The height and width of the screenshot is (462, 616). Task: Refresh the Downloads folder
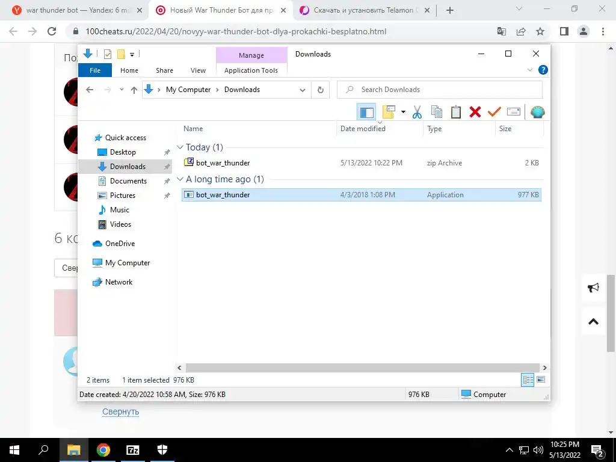pyautogui.click(x=321, y=90)
